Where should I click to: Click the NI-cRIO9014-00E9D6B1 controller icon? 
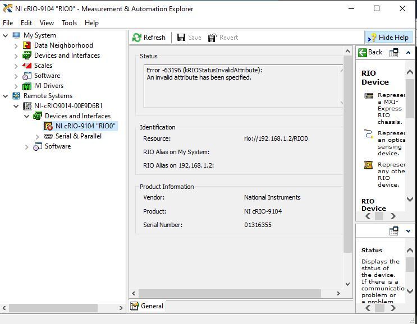27,106
